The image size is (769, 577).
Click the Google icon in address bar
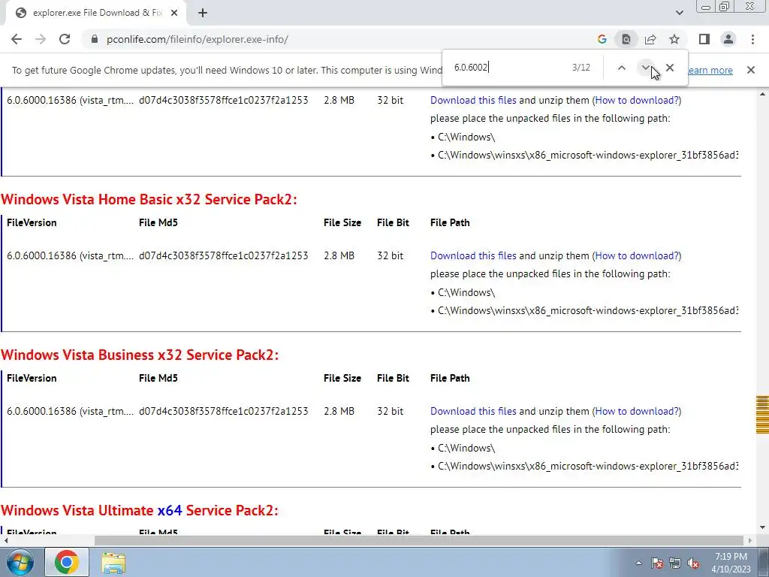[602, 39]
